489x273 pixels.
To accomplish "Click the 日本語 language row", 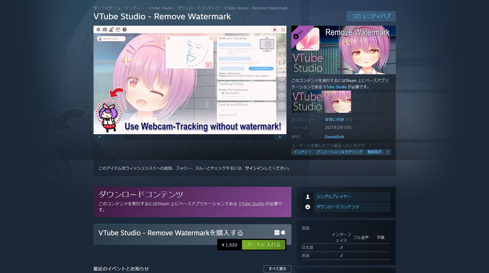I will [x=346, y=248].
